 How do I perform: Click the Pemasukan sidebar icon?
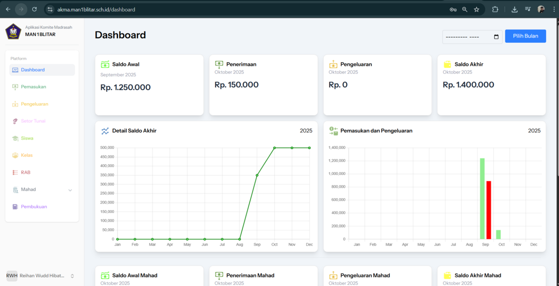click(15, 87)
